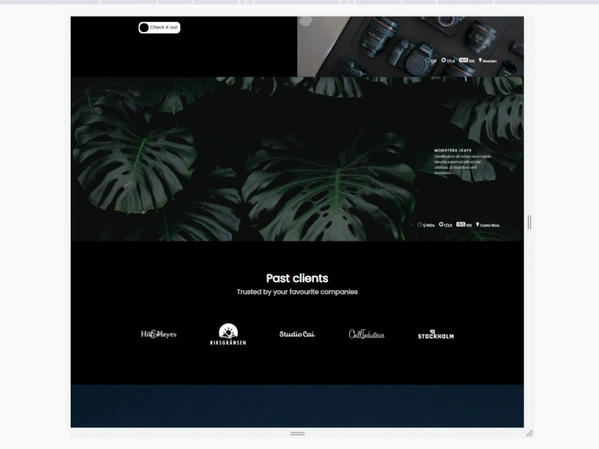The image size is (599, 449).
Task: Click the Stockholm client logo
Action: pyautogui.click(x=436, y=335)
